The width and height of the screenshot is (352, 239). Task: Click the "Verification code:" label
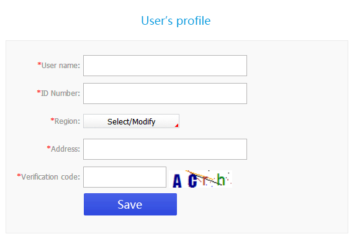click(x=50, y=177)
